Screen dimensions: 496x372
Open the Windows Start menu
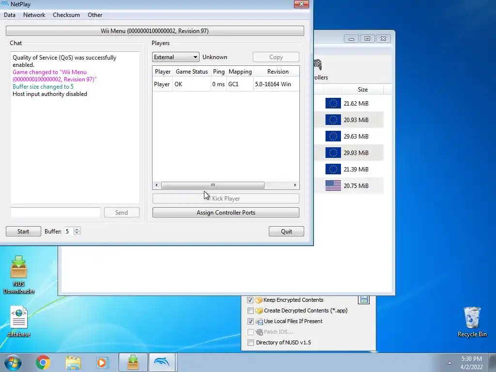pyautogui.click(x=13, y=362)
